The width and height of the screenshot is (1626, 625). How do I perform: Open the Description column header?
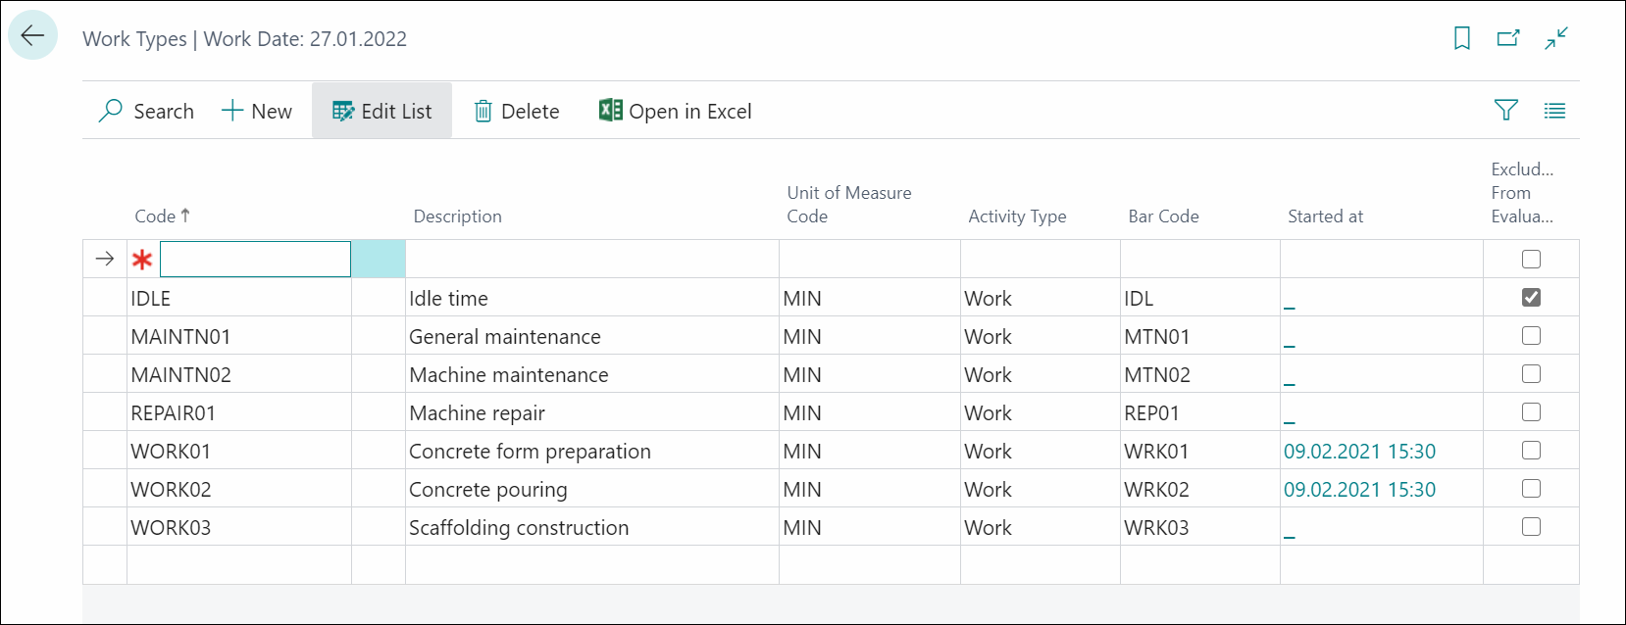point(457,216)
